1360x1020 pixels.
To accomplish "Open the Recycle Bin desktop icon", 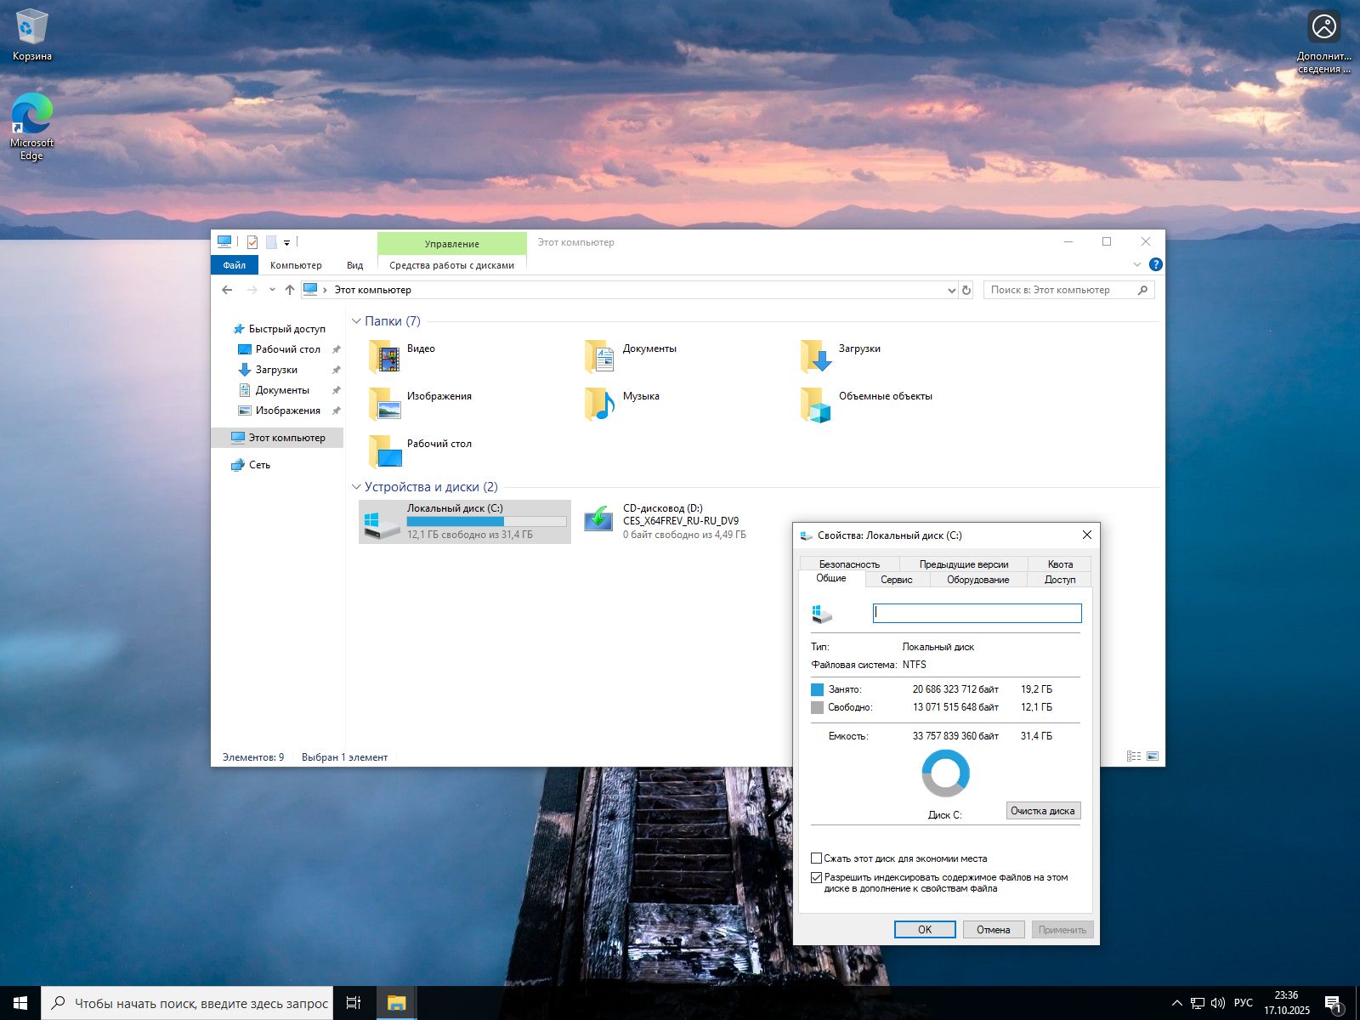I will click(31, 28).
